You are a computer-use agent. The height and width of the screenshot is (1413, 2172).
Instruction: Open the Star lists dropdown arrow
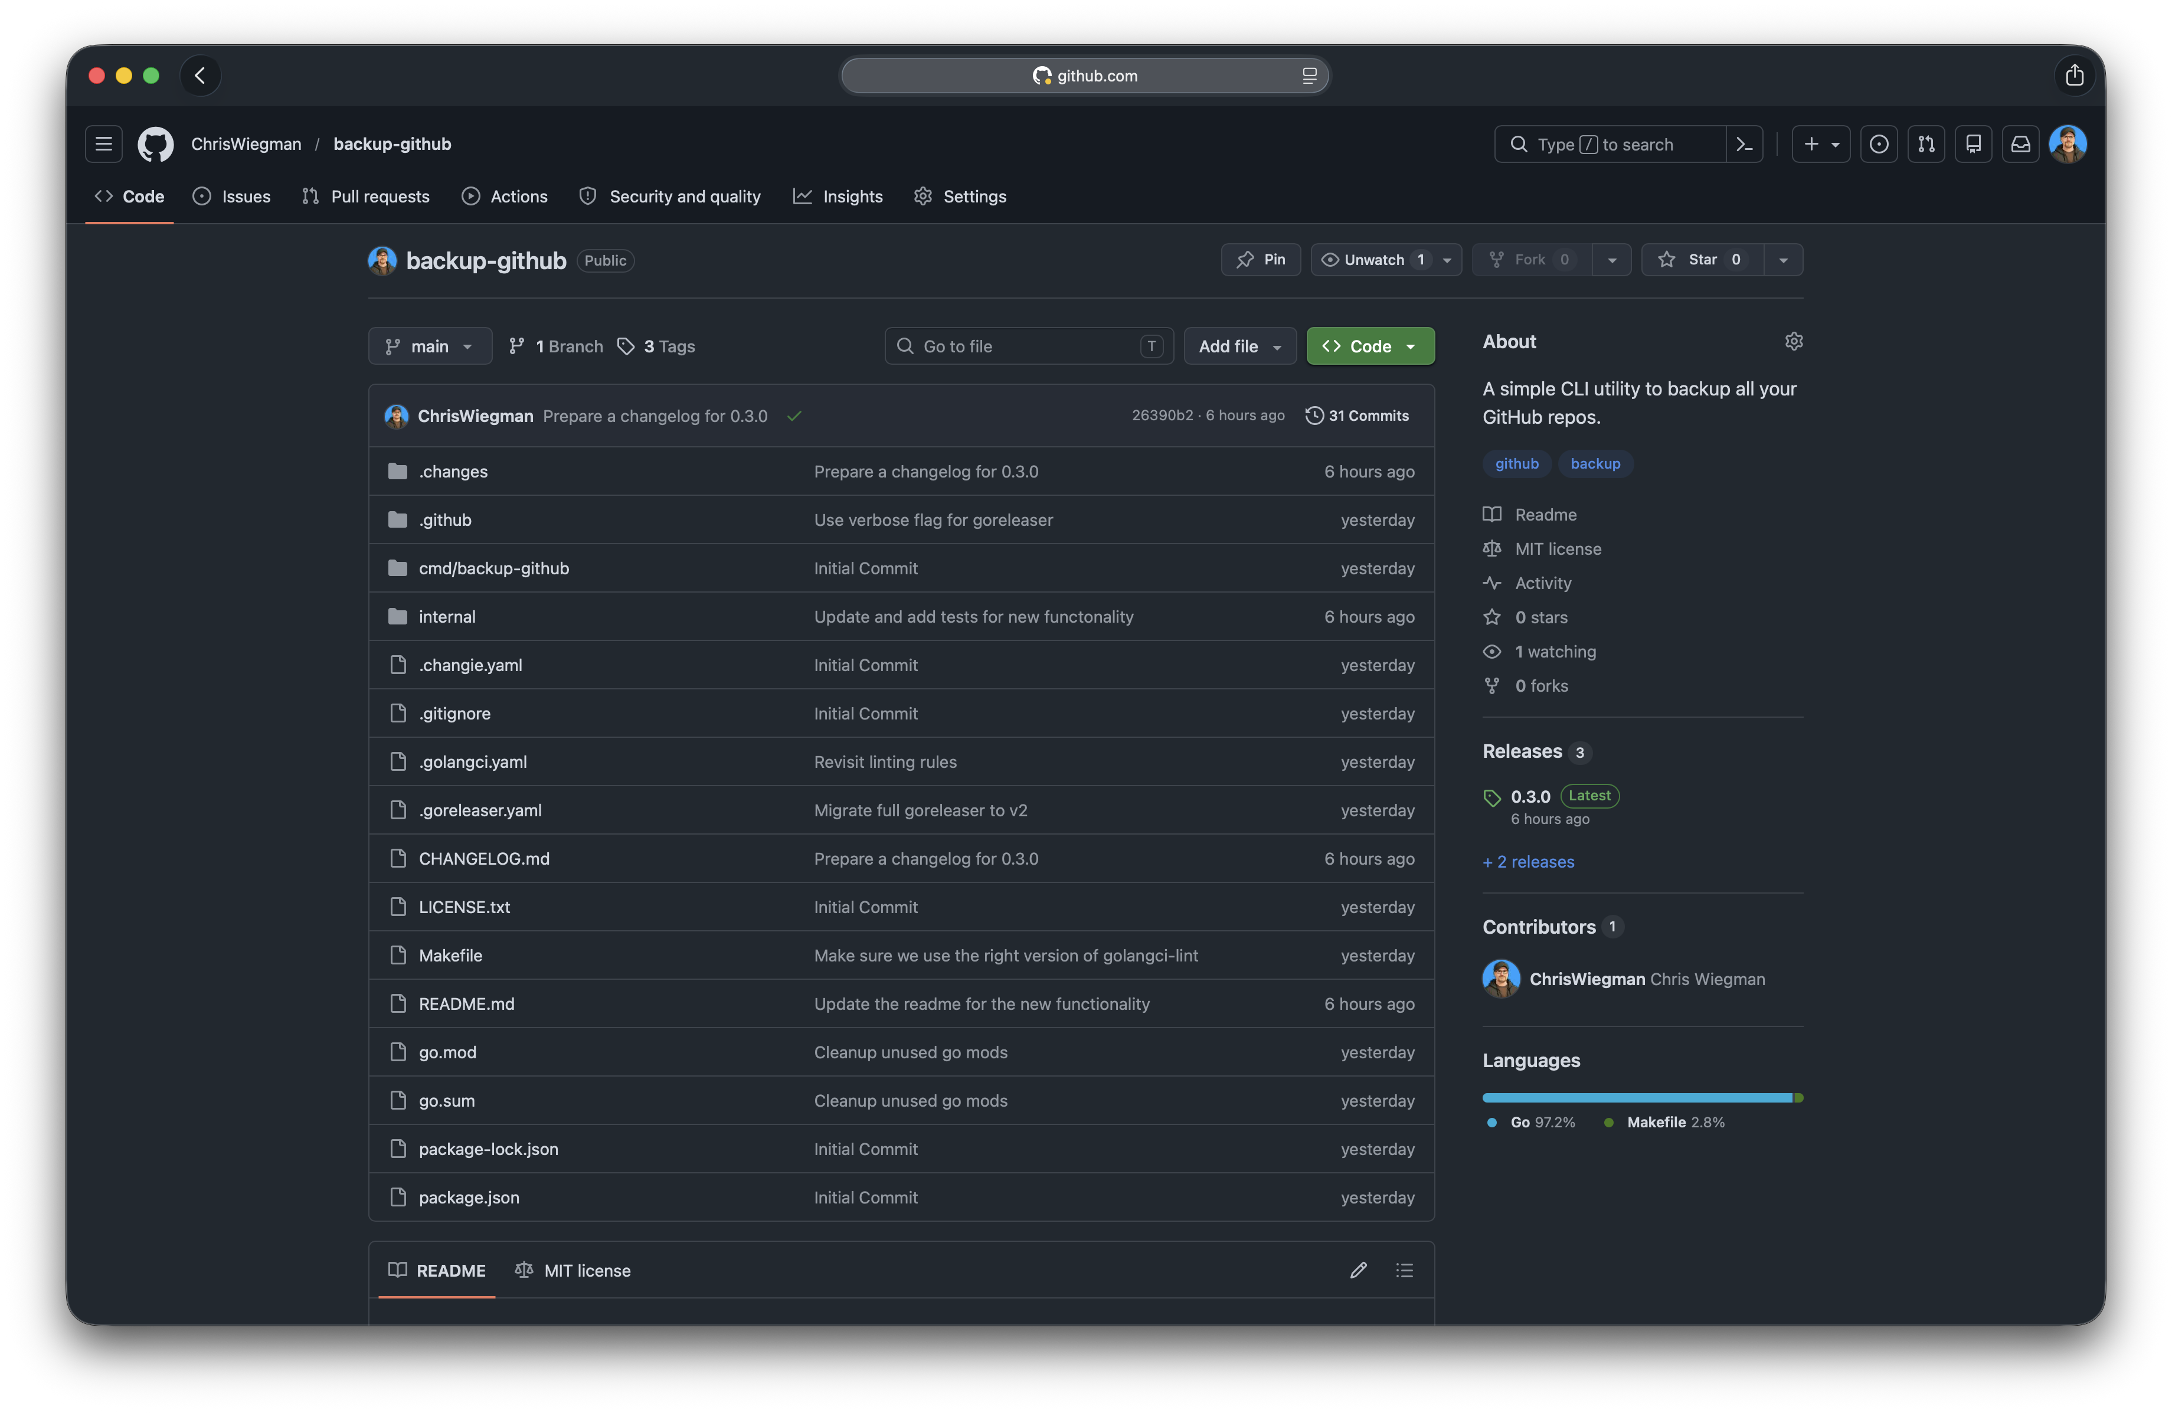click(x=1782, y=259)
